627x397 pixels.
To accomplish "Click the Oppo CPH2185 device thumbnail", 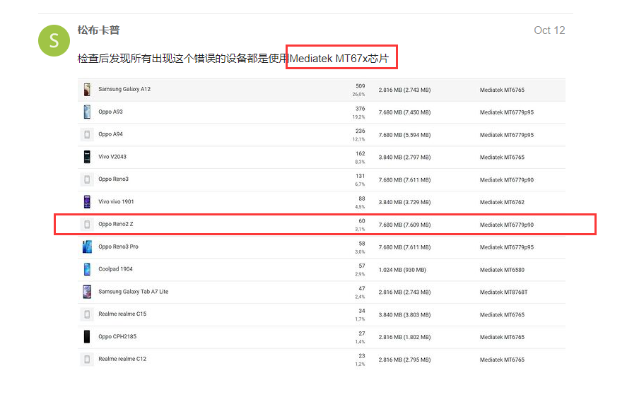I will 87,337.
